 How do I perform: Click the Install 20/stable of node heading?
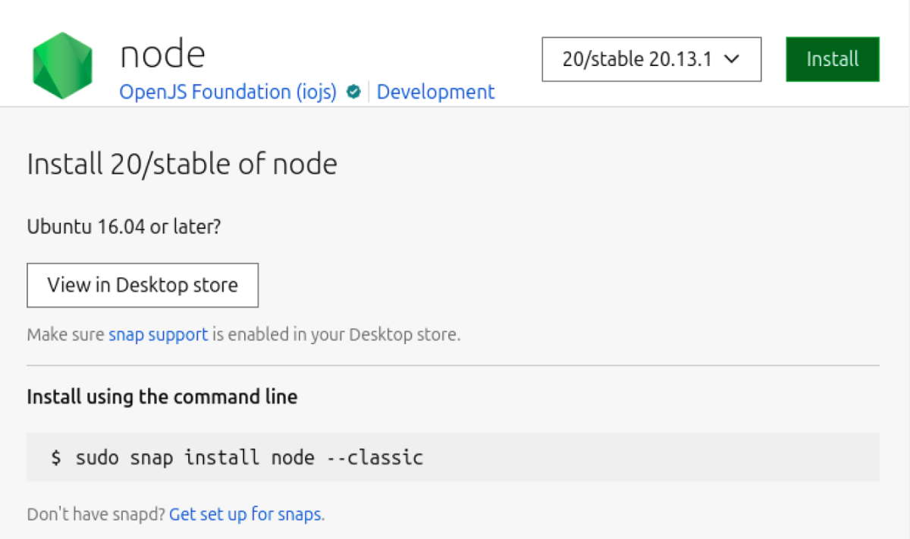182,164
